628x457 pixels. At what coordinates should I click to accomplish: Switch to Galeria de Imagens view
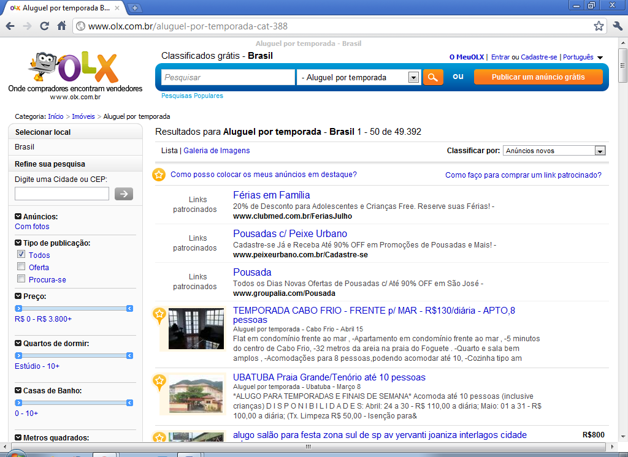[x=216, y=151]
